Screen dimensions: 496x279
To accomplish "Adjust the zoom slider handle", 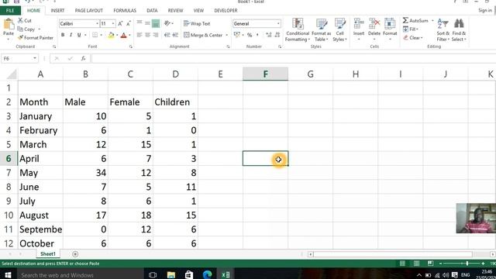I will click(467, 263).
